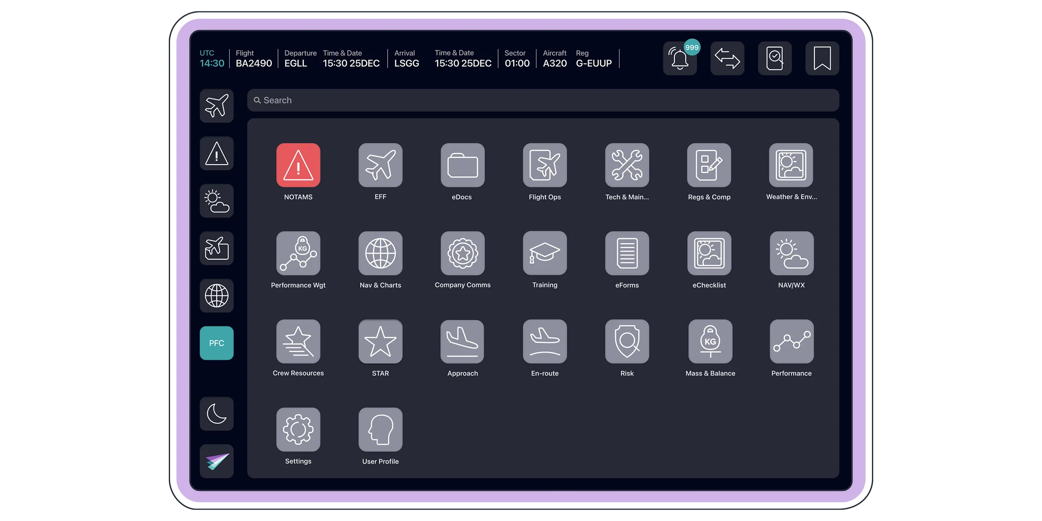
Task: Open Company Comms app
Action: [462, 253]
